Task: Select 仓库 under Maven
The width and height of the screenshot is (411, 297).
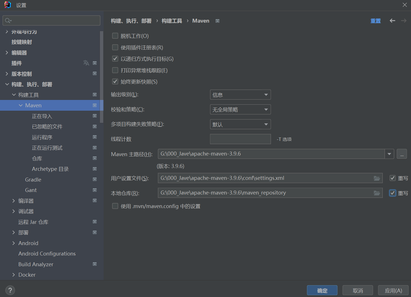Action: [37, 158]
